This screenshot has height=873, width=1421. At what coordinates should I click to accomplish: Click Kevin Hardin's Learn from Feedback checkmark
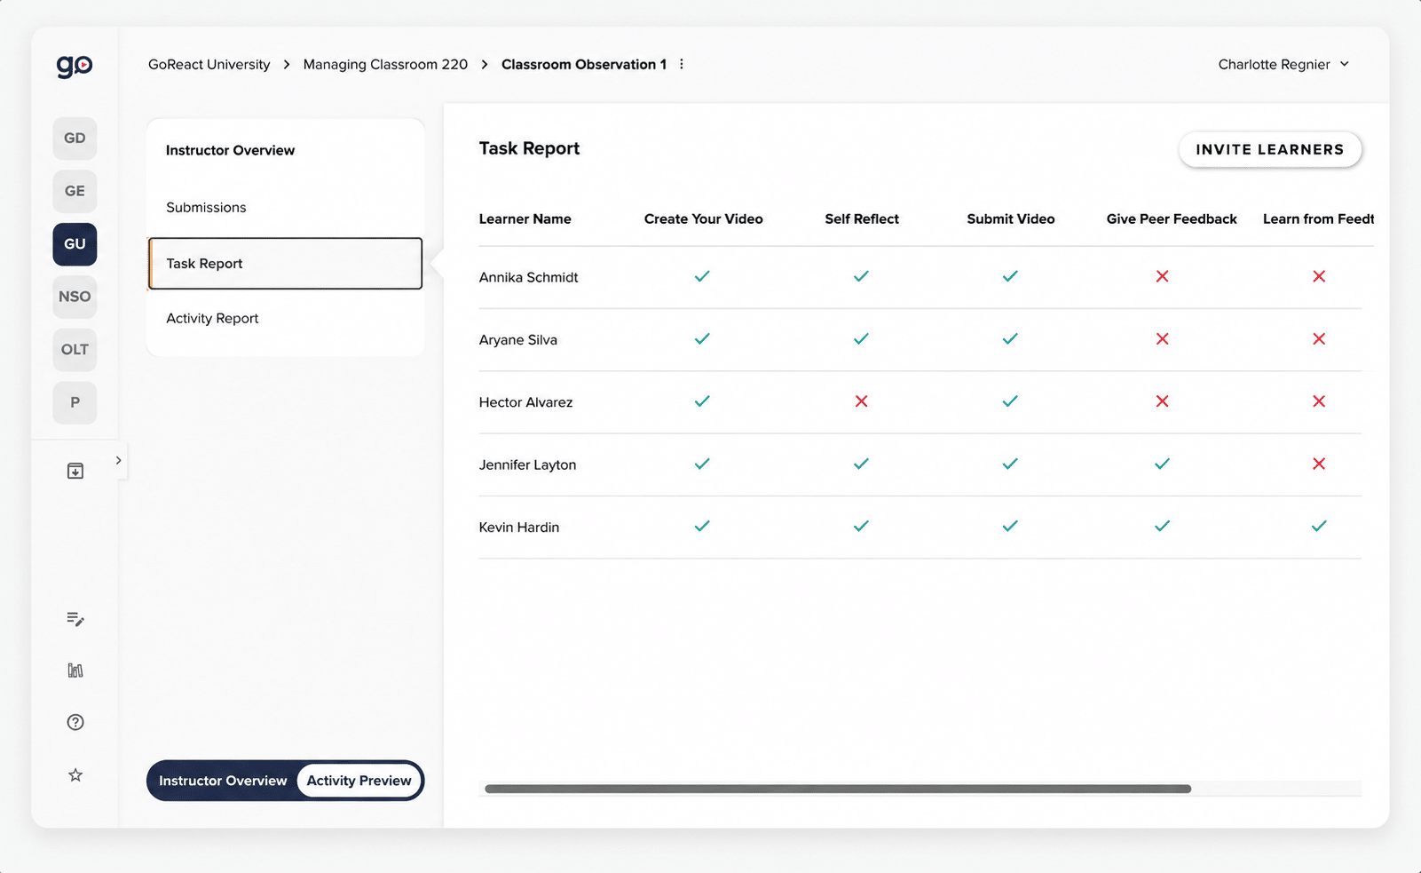[1319, 526]
